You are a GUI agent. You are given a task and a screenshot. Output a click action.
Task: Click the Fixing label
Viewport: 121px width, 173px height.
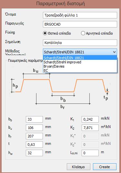(10, 32)
